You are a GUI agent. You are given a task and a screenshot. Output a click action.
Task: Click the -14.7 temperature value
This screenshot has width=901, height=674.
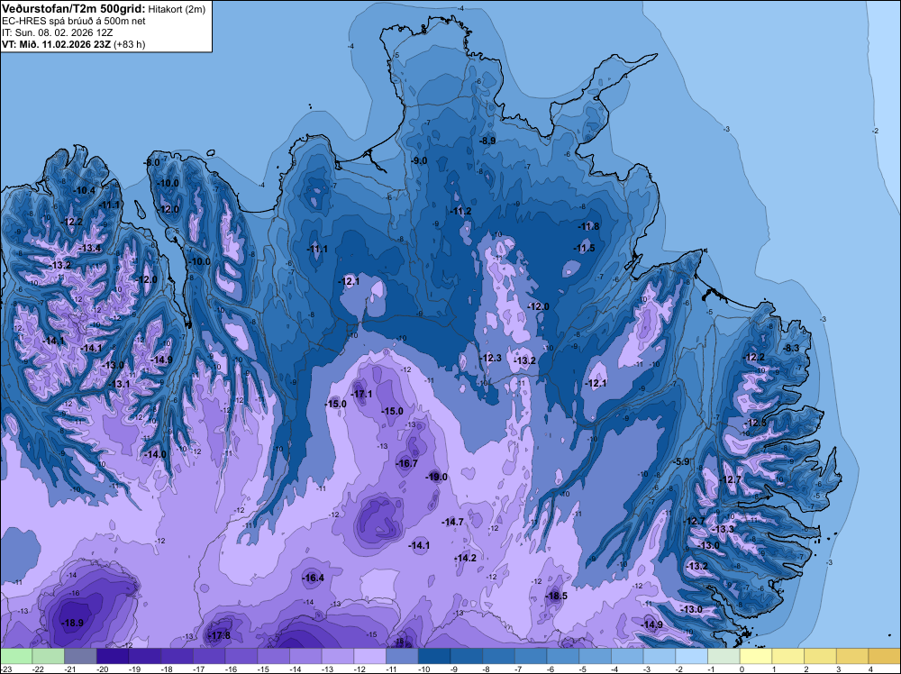(453, 522)
